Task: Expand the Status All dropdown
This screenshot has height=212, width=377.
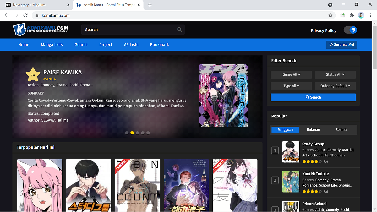Action: (x=335, y=74)
